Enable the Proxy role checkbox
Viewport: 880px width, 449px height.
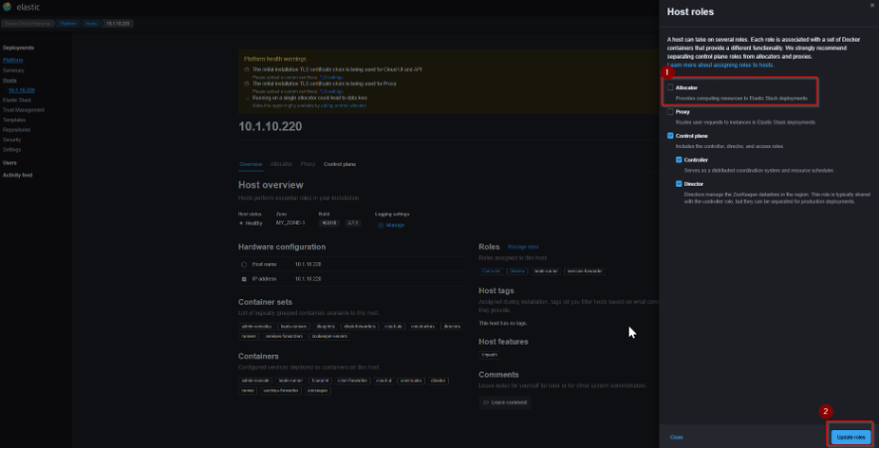pyautogui.click(x=670, y=111)
